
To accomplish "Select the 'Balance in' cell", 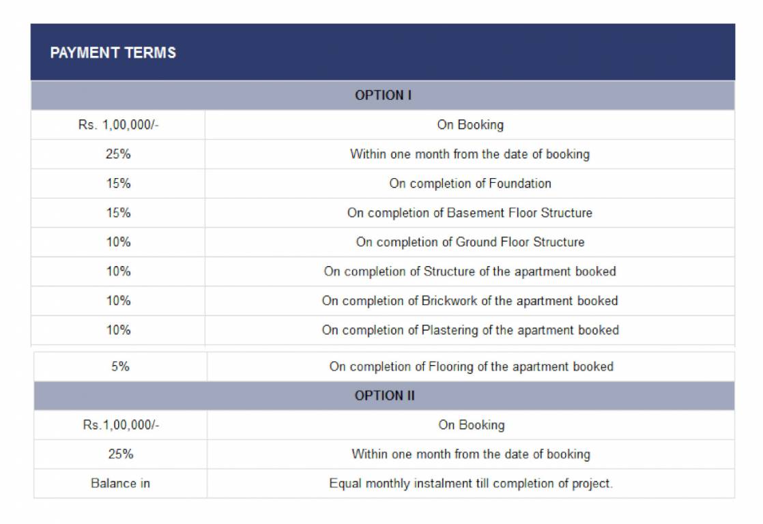I will [121, 484].
